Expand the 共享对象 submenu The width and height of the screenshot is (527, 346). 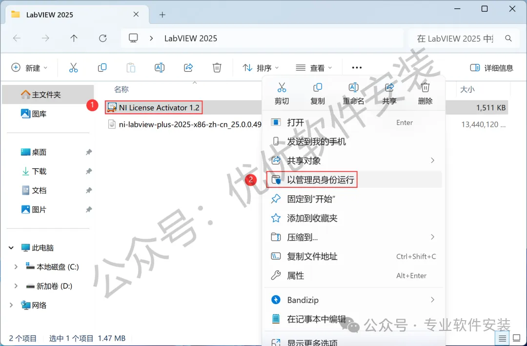[354, 161]
